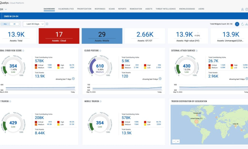Go to the Vulnerabilities tab

[66, 9]
